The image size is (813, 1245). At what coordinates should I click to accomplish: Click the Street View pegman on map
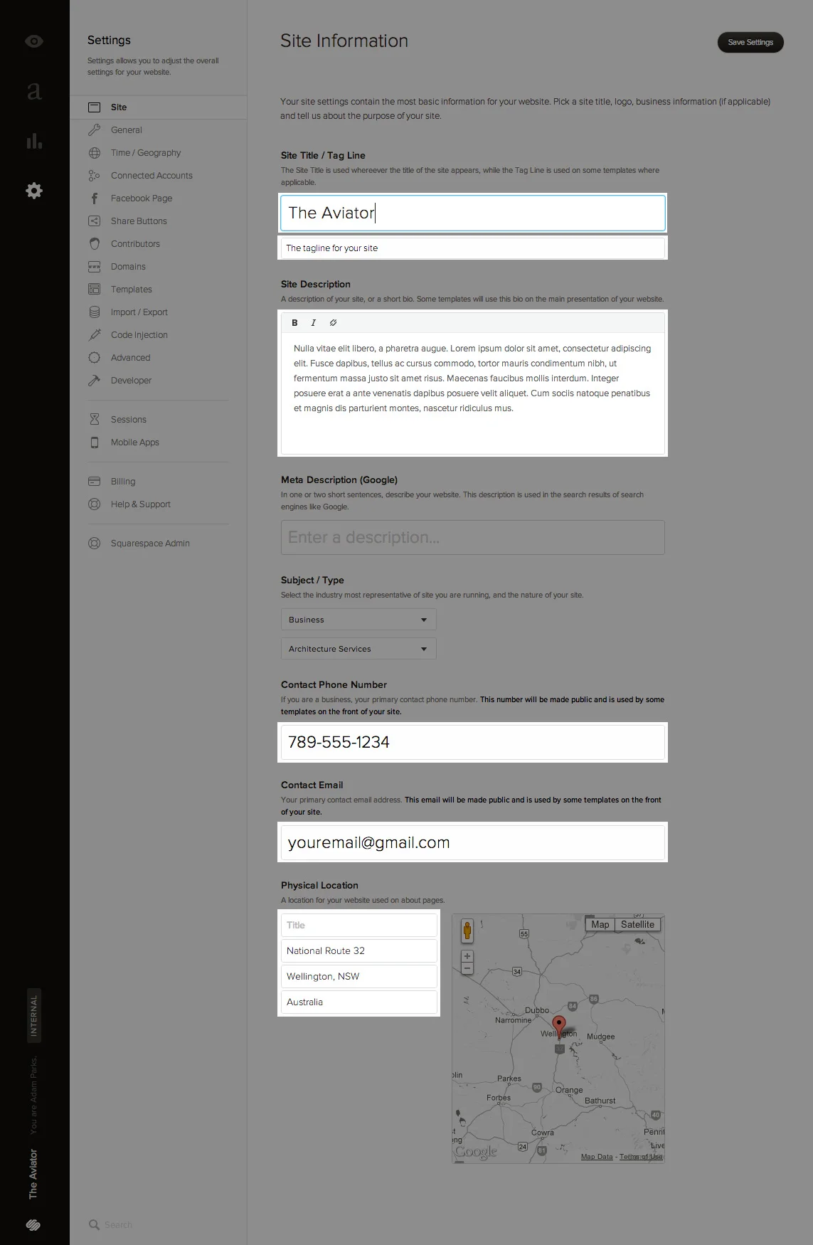(467, 930)
